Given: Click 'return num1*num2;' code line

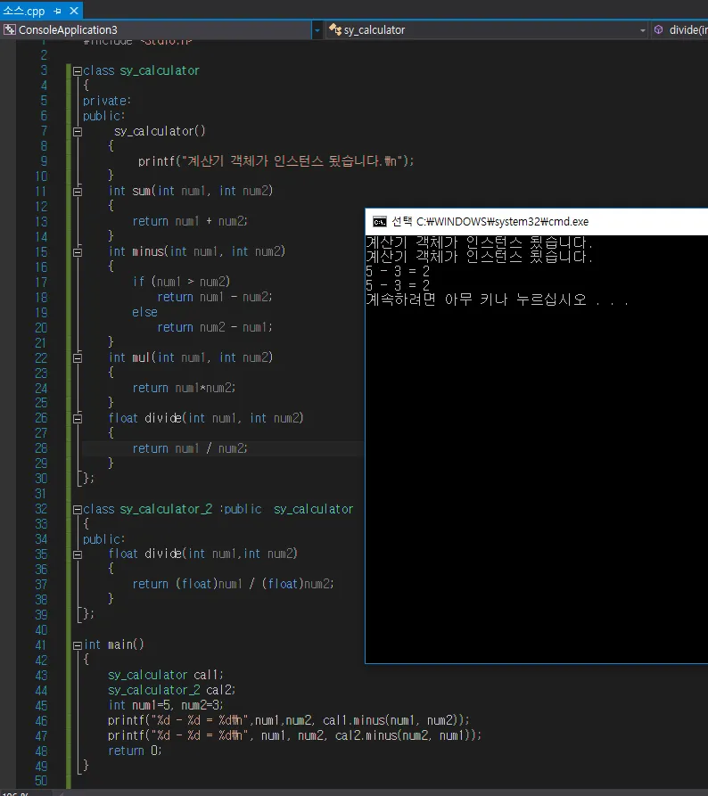Looking at the screenshot, I should [x=184, y=388].
